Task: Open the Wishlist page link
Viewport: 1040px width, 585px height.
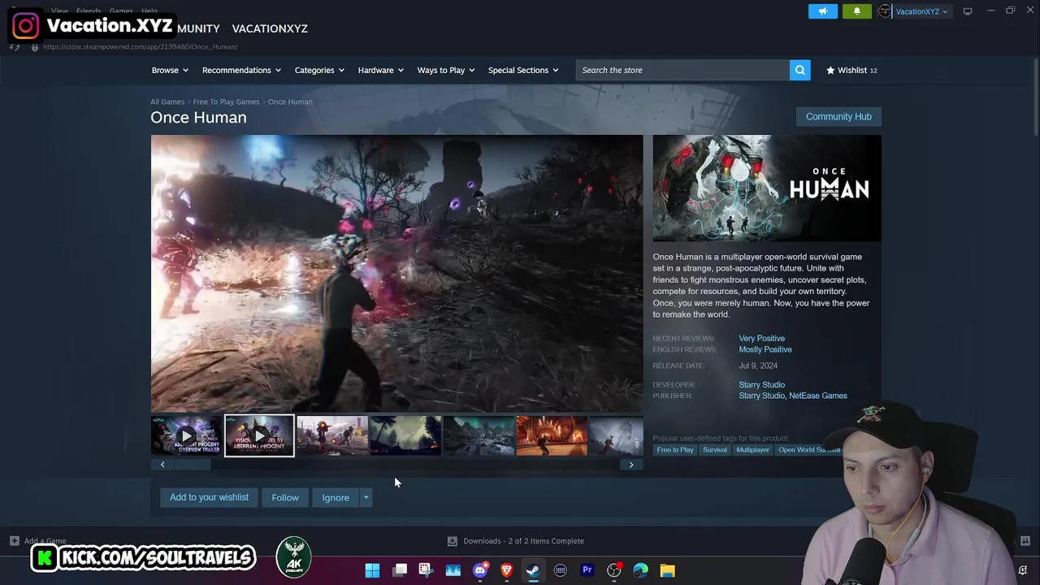Action: pyautogui.click(x=852, y=71)
